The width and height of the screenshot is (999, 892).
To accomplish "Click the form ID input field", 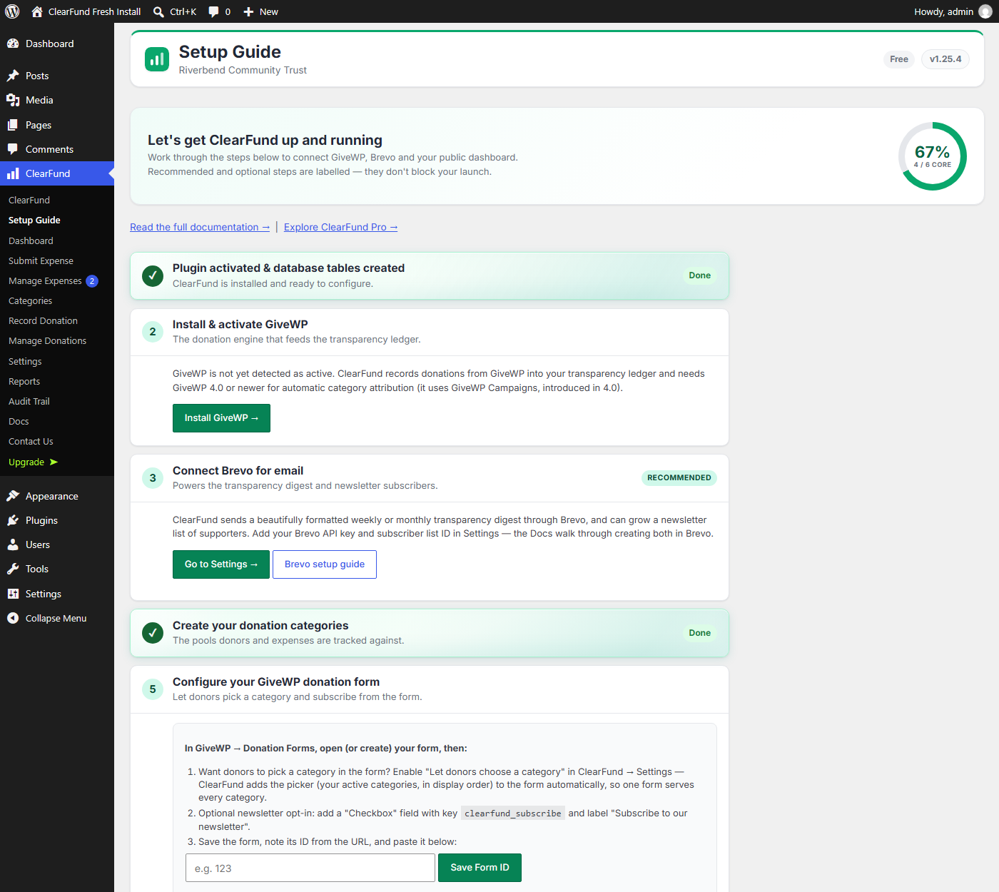I will (310, 868).
